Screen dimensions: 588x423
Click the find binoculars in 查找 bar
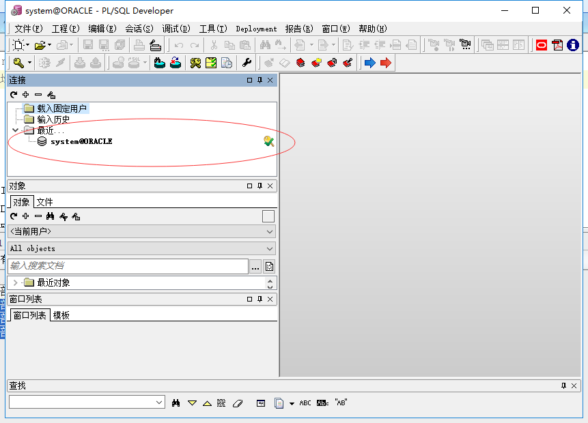click(x=176, y=403)
